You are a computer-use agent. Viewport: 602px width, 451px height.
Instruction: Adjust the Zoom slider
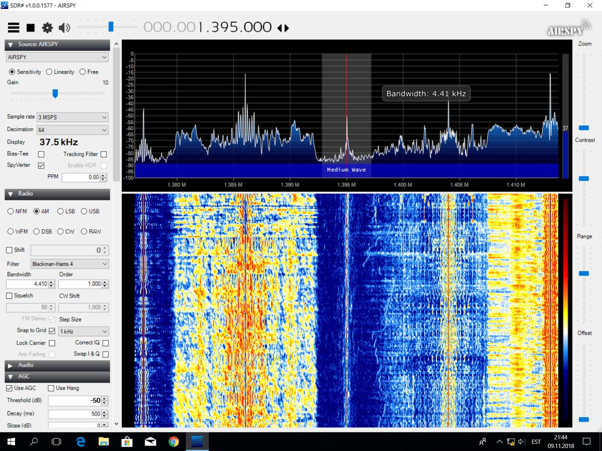tap(584, 128)
